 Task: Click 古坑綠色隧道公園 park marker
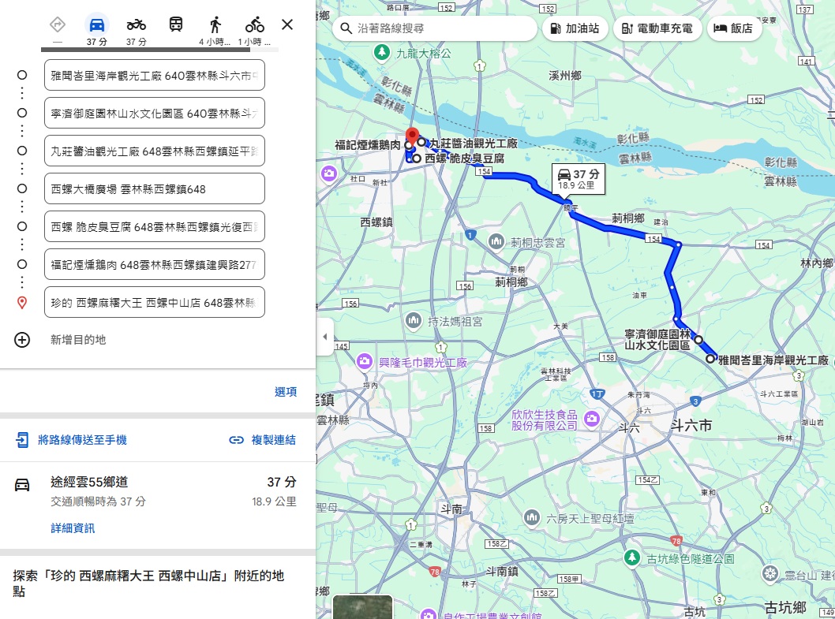click(631, 557)
